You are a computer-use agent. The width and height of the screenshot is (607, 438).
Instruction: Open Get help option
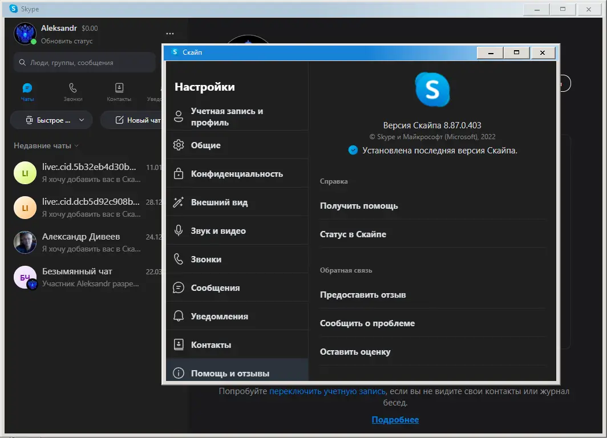(x=432, y=205)
